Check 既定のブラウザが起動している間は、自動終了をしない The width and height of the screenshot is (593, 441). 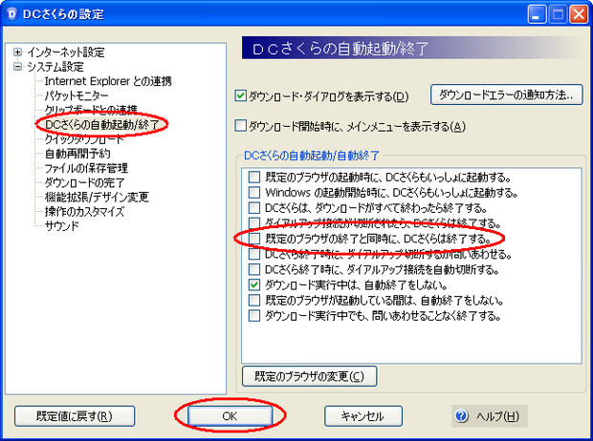tap(254, 300)
